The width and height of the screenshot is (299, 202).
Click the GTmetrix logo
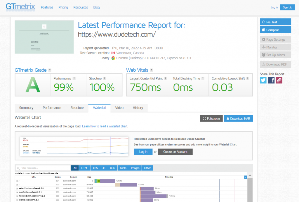coord(20,7)
